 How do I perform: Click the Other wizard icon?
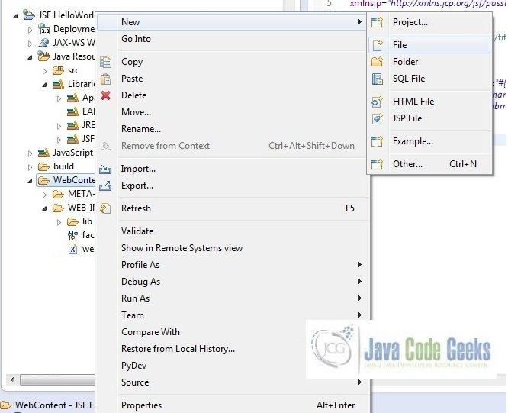coord(377,164)
